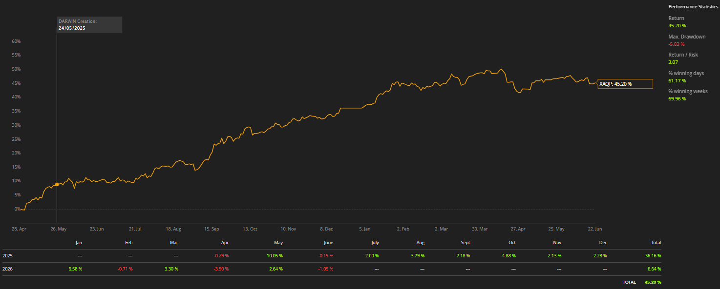Click the 60% y-axis label

point(16,41)
